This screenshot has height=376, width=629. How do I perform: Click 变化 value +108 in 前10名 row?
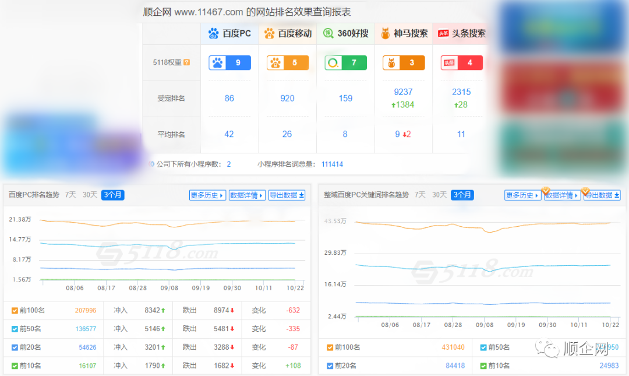(x=293, y=366)
